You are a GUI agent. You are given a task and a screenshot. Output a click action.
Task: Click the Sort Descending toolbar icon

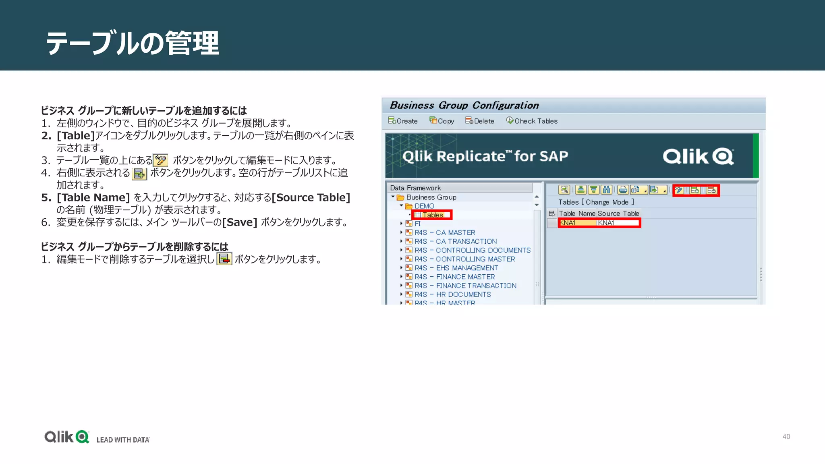pos(593,190)
